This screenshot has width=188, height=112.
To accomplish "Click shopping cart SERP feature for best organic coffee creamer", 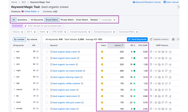I will click(x=170, y=83).
